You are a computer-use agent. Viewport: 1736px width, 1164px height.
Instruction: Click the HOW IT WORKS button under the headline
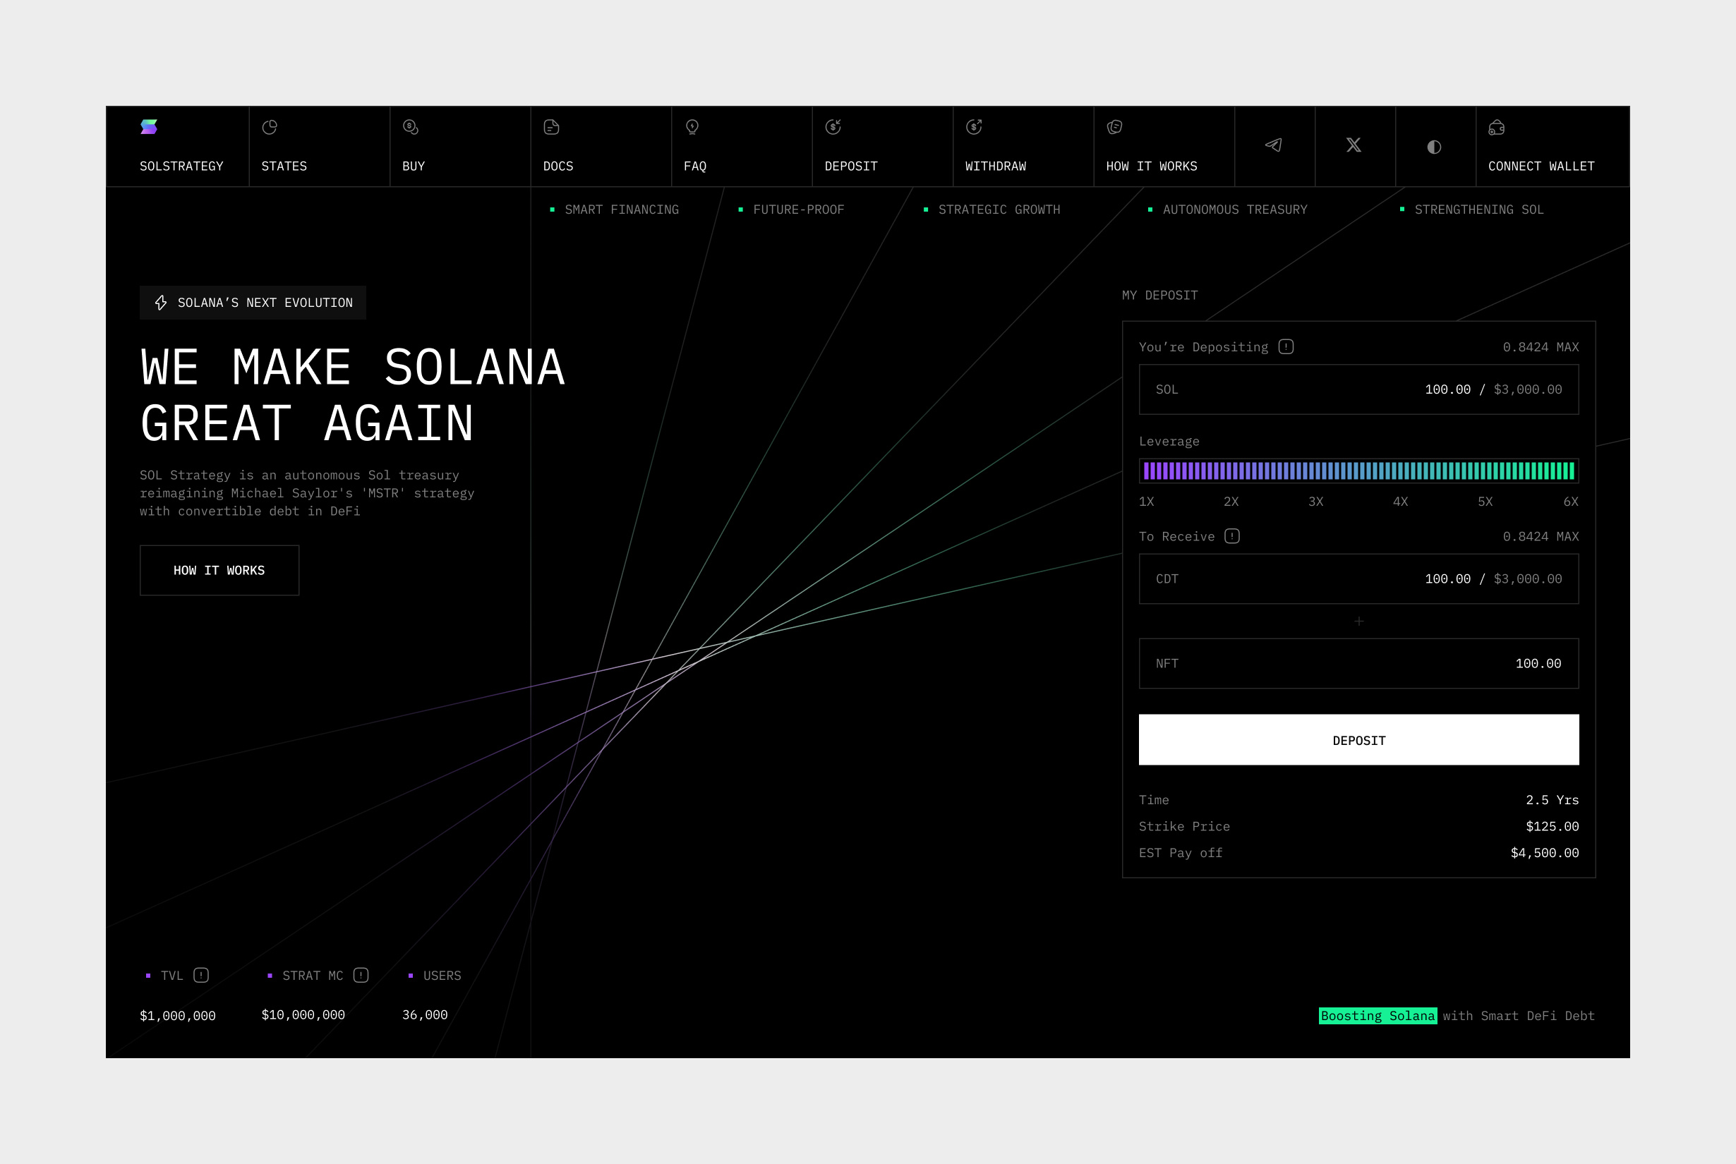click(x=219, y=570)
